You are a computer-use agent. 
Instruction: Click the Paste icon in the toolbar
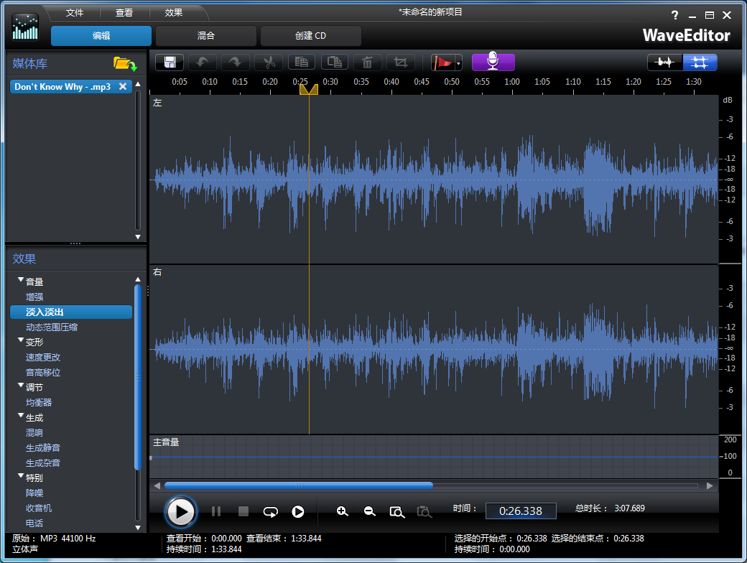tap(334, 62)
